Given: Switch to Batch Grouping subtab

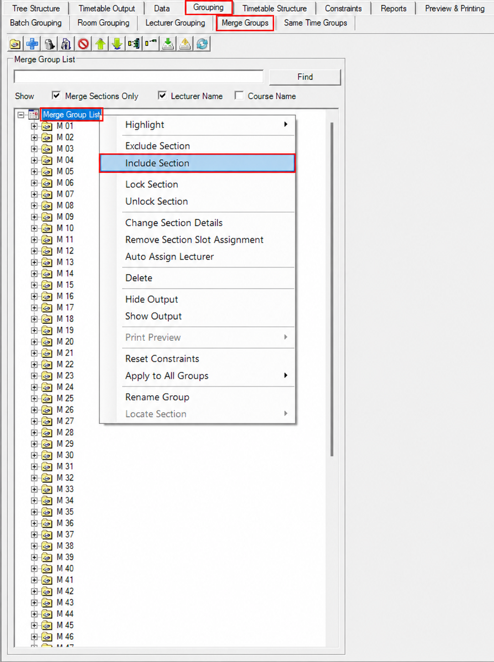Looking at the screenshot, I should [x=36, y=23].
